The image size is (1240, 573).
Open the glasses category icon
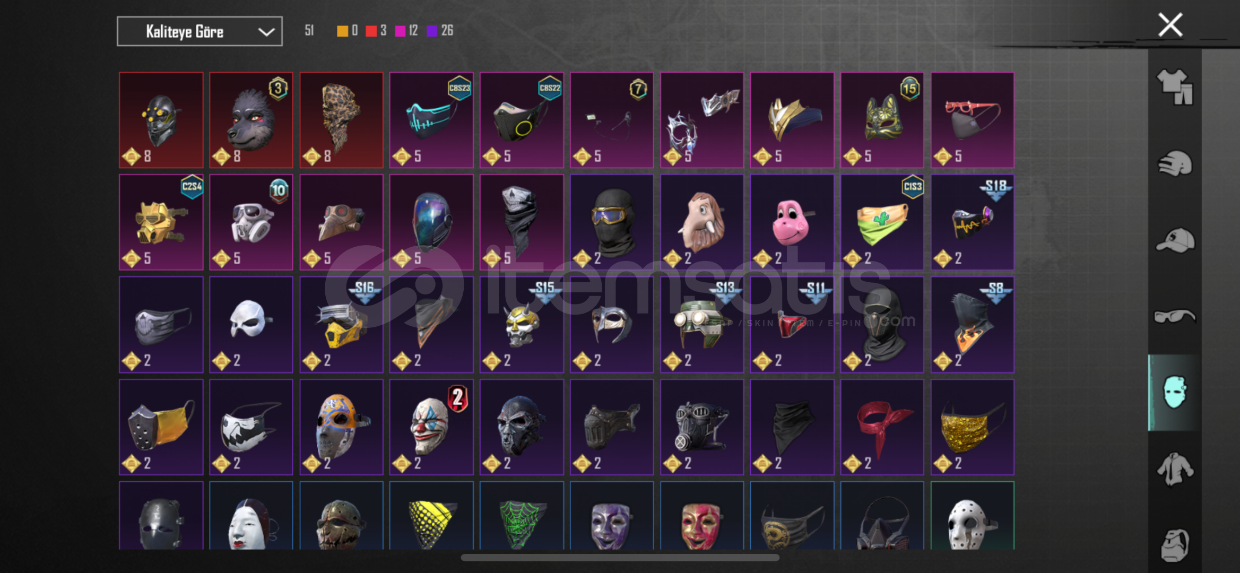(x=1175, y=316)
